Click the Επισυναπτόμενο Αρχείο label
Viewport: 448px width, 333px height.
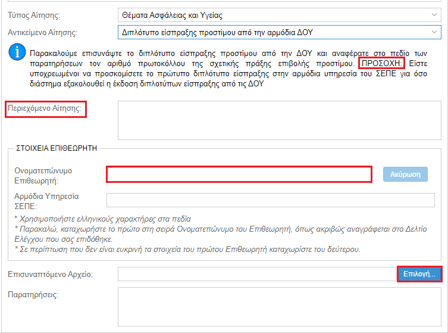coord(51,275)
